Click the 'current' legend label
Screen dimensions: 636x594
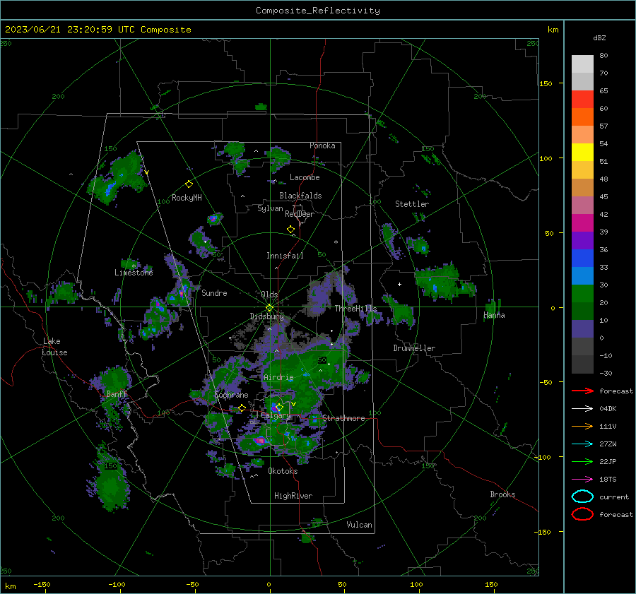(x=613, y=497)
